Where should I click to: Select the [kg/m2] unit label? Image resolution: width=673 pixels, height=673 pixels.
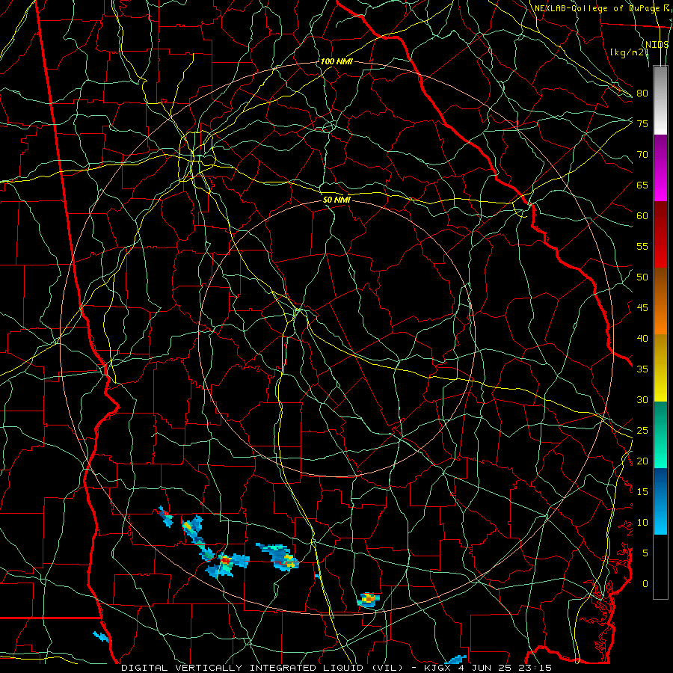pyautogui.click(x=629, y=52)
